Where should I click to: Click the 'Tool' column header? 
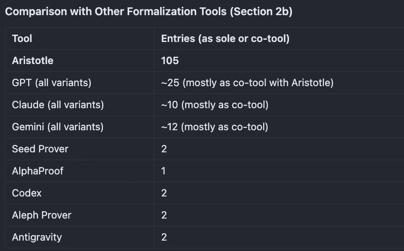pyautogui.click(x=22, y=39)
